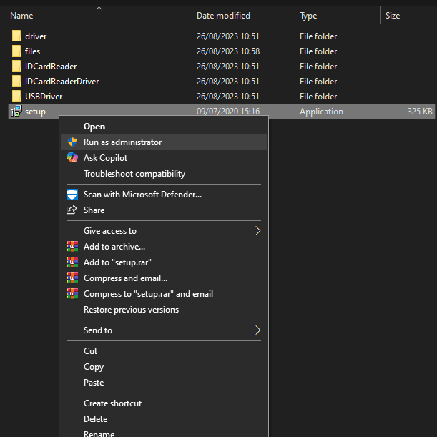This screenshot has height=437, width=437.
Task: Toggle the sort direction arrow above the Name column
Action: (99, 9)
